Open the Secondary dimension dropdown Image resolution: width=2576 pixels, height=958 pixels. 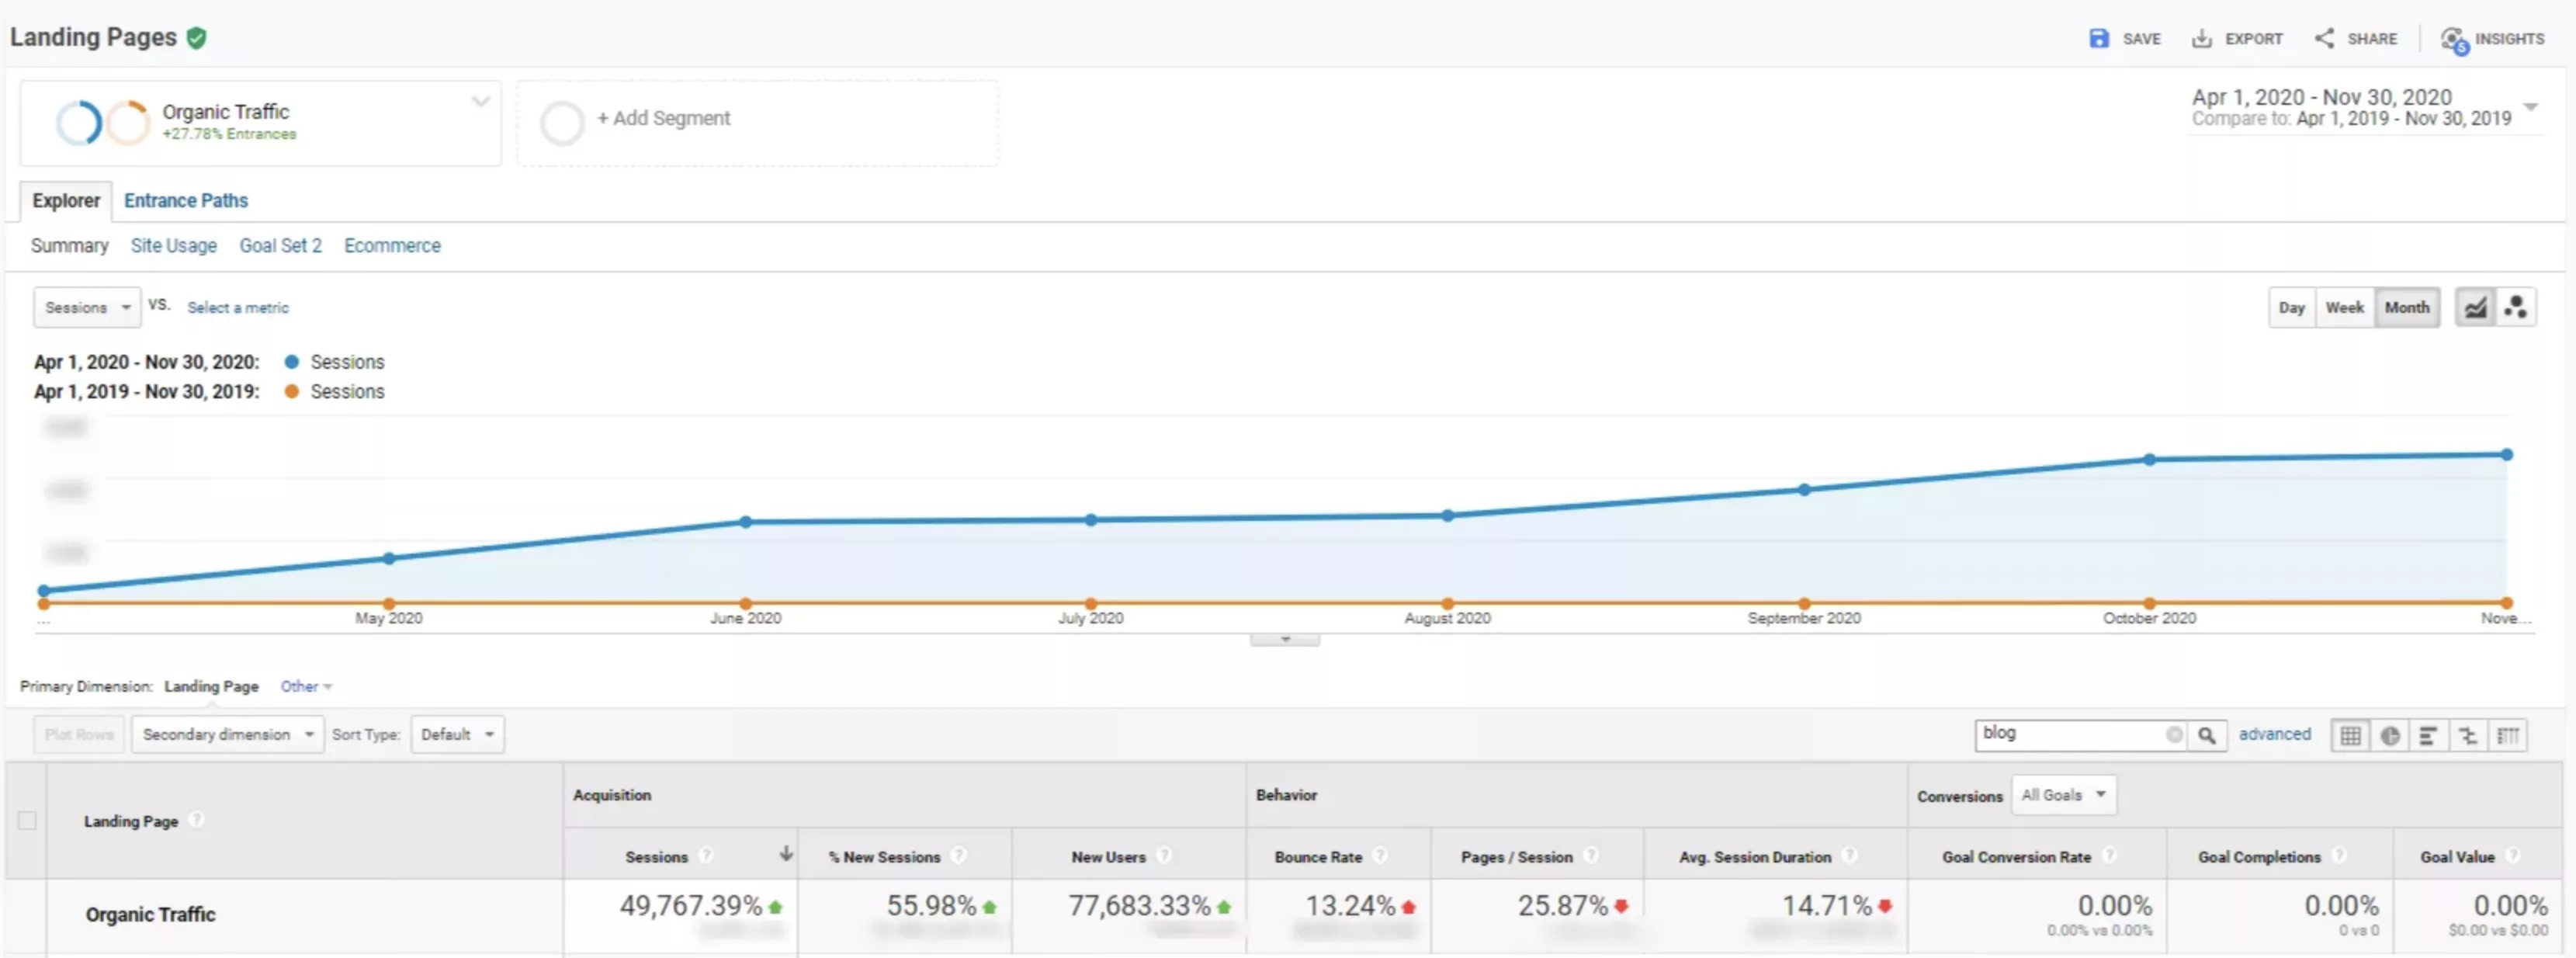coord(227,735)
